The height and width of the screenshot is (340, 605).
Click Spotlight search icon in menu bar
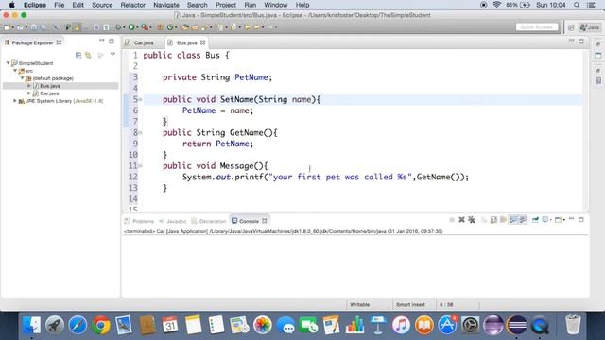click(577, 5)
